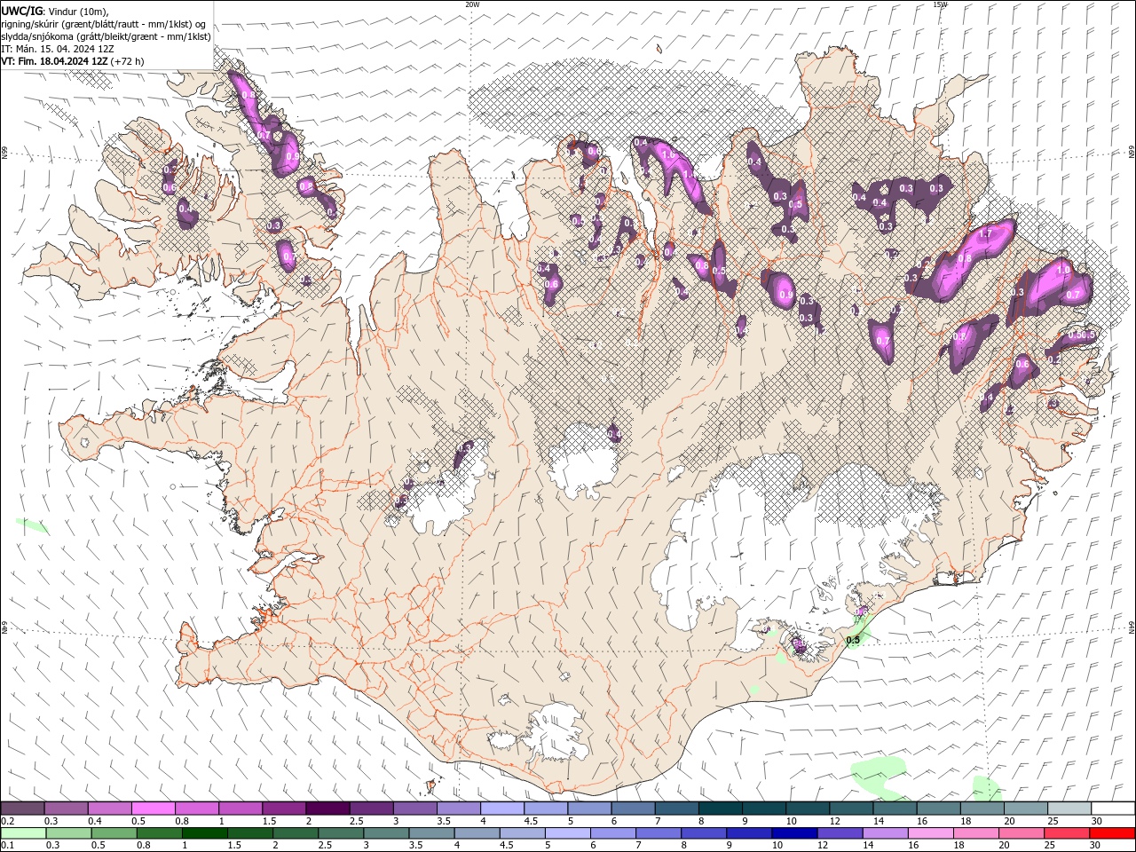Pick the lower rain scale swatch labeled 25
Image resolution: width=1136 pixels, height=852 pixels.
(x=1066, y=833)
